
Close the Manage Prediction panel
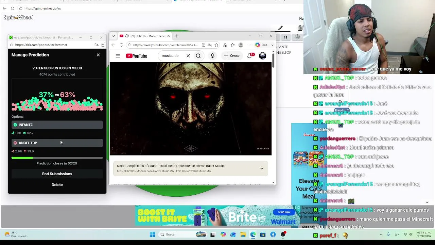pos(98,55)
